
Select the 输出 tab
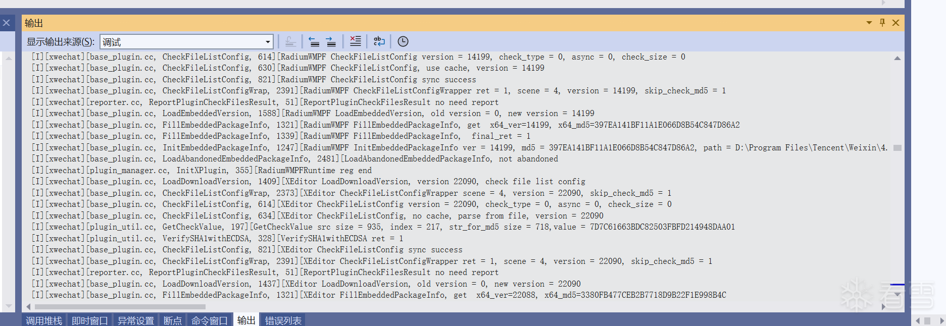[246, 320]
